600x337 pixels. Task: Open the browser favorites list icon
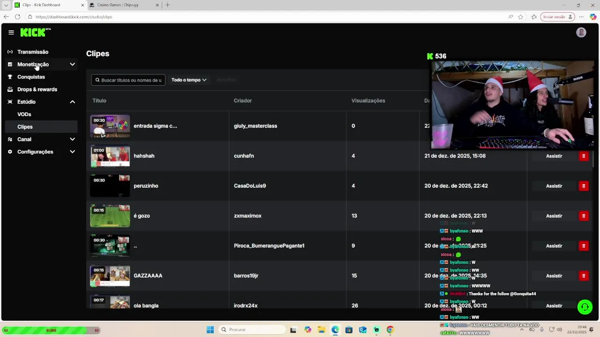[x=534, y=17]
